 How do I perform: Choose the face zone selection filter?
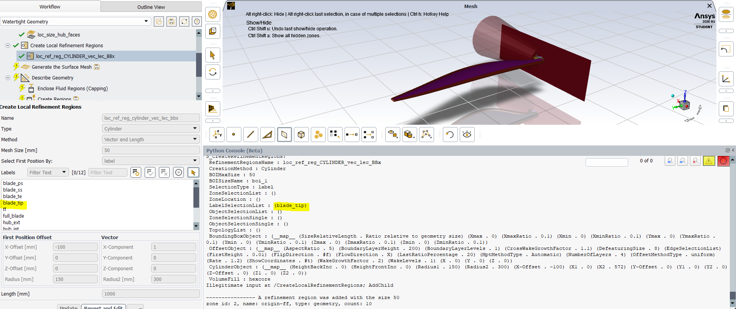click(x=284, y=135)
